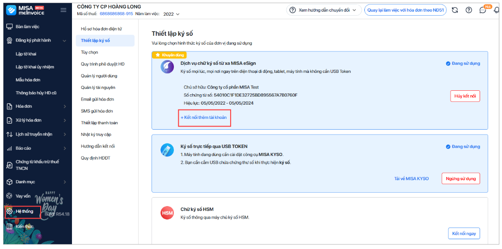
Task: Click Chữ ký số HSM heading
Action: [197, 209]
